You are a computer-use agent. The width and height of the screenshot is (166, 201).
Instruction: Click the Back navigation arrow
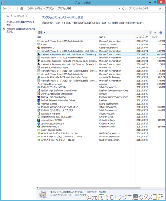[5, 8]
